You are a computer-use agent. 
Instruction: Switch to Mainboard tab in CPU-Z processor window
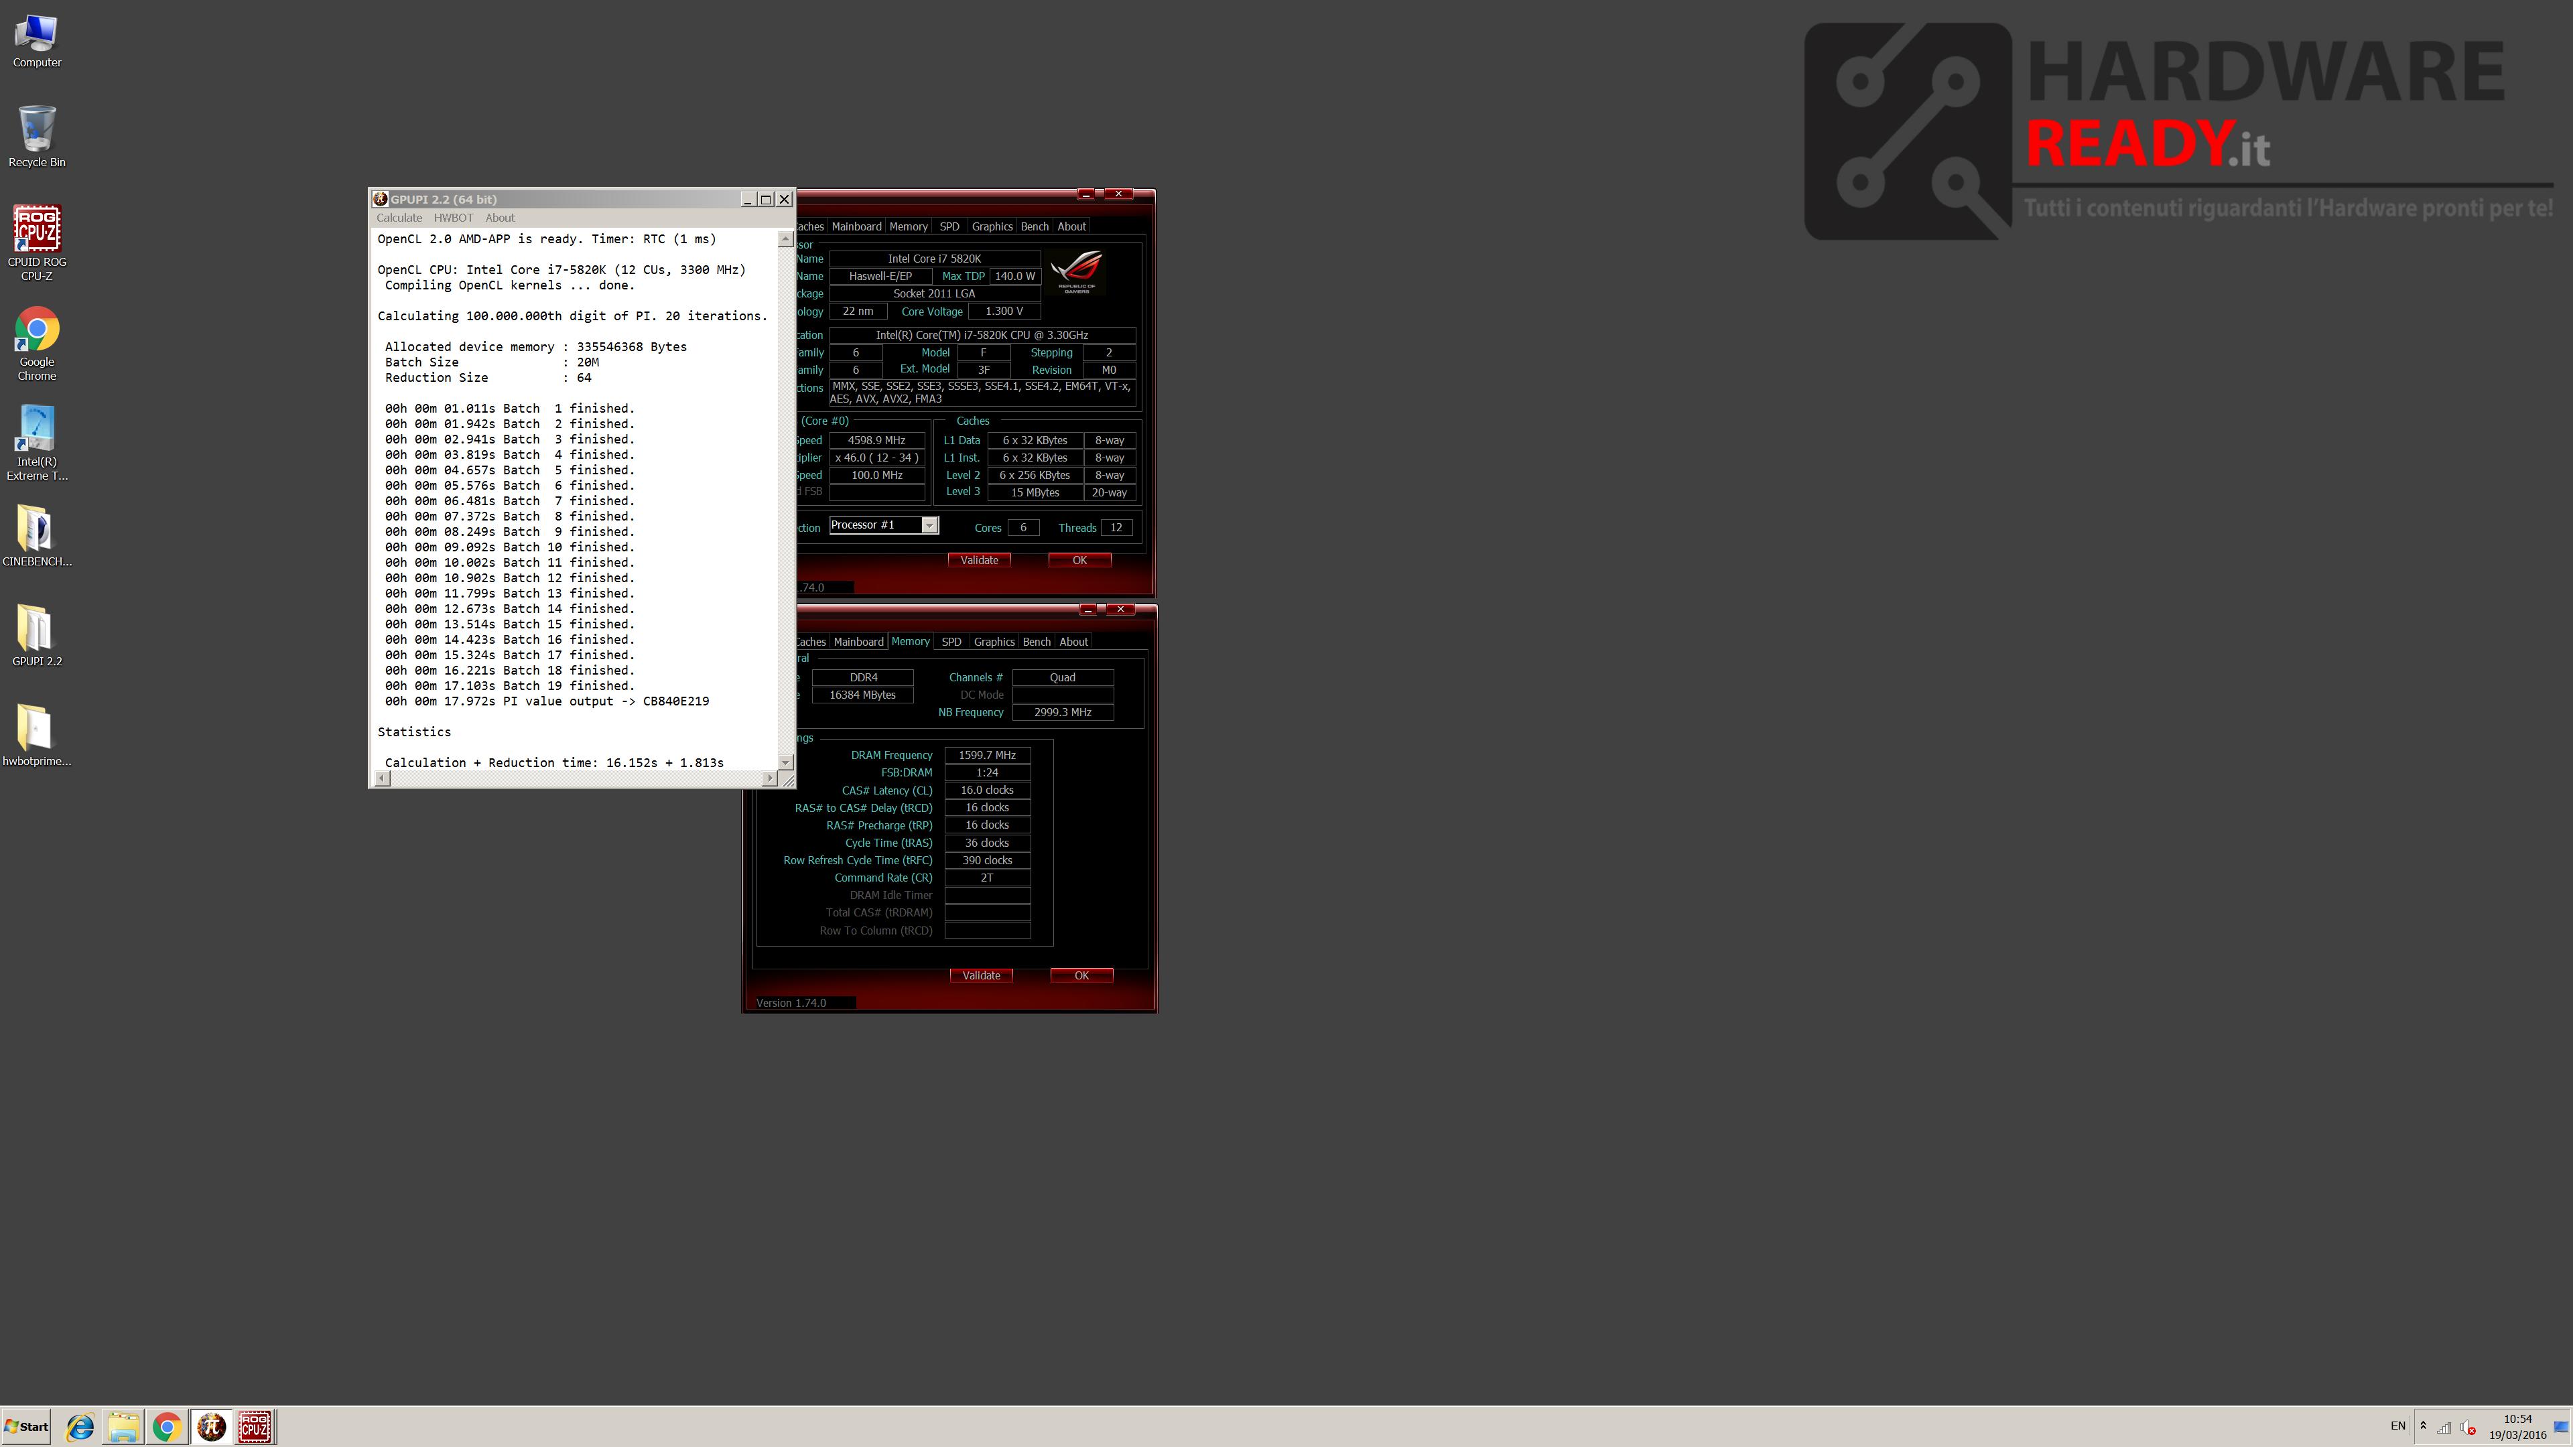coord(857,226)
